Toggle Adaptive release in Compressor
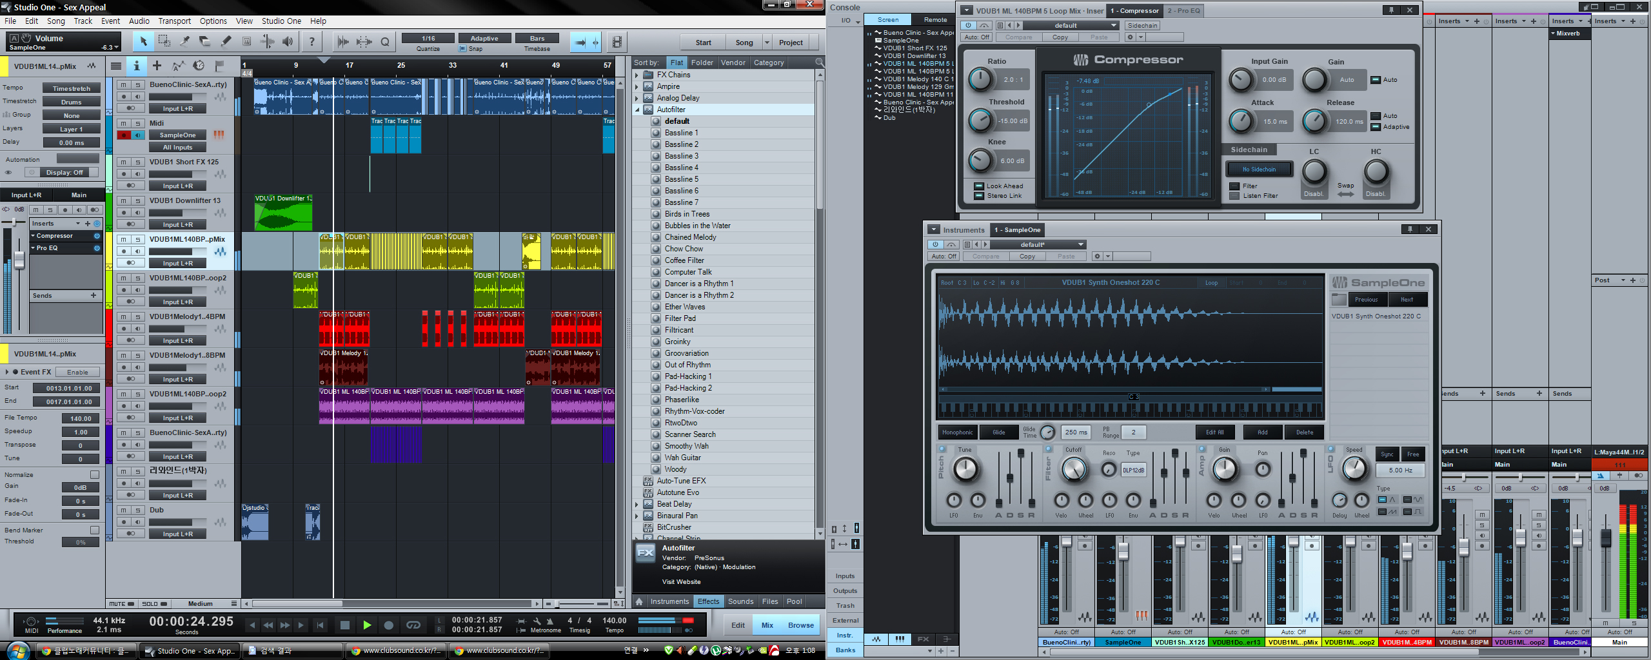The width and height of the screenshot is (1651, 660). click(x=1375, y=127)
